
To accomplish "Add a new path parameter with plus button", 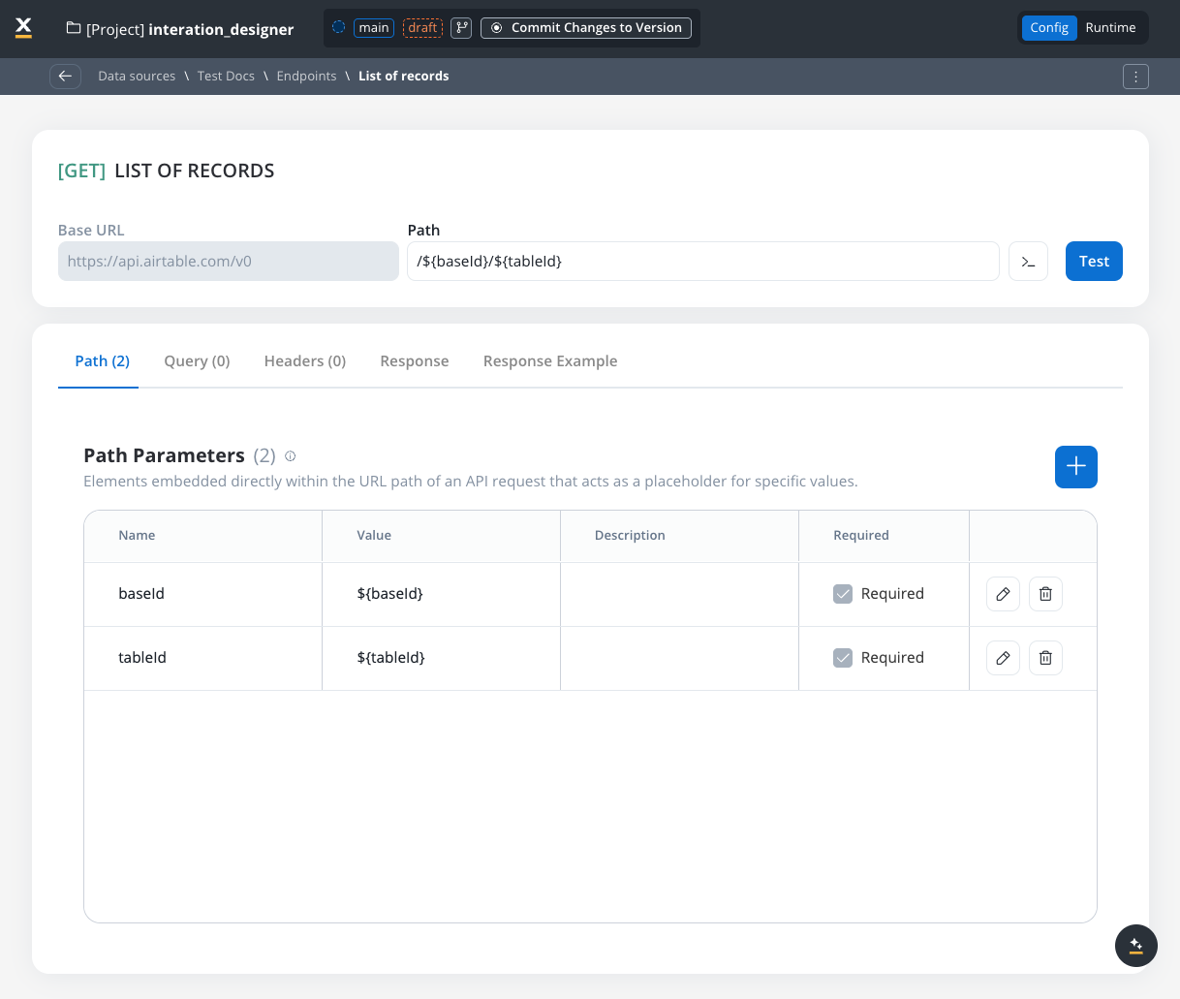I will click(x=1075, y=467).
